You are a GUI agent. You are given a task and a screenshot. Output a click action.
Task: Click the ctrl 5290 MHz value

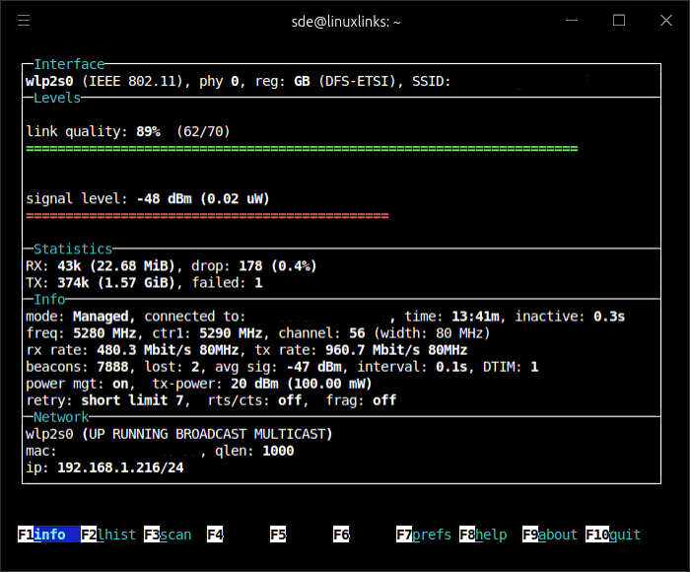point(231,333)
